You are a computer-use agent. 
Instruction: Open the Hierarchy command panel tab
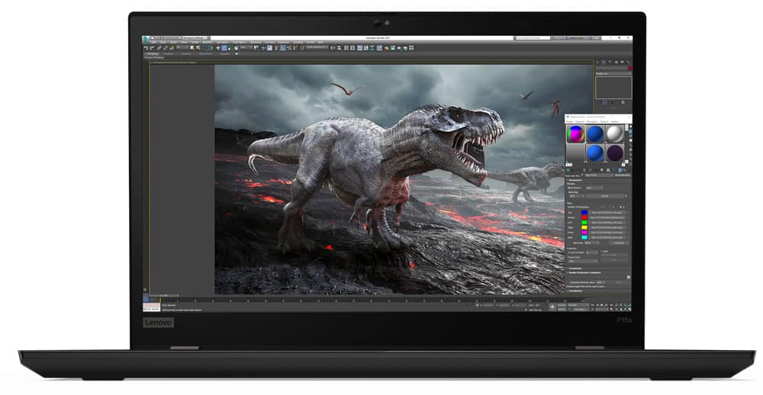(610, 63)
